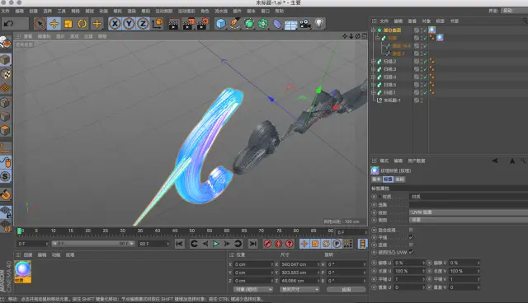This screenshot has width=528, height=303.
Task: Switch to 基本 tab in attributes
Action: [x=376, y=179]
